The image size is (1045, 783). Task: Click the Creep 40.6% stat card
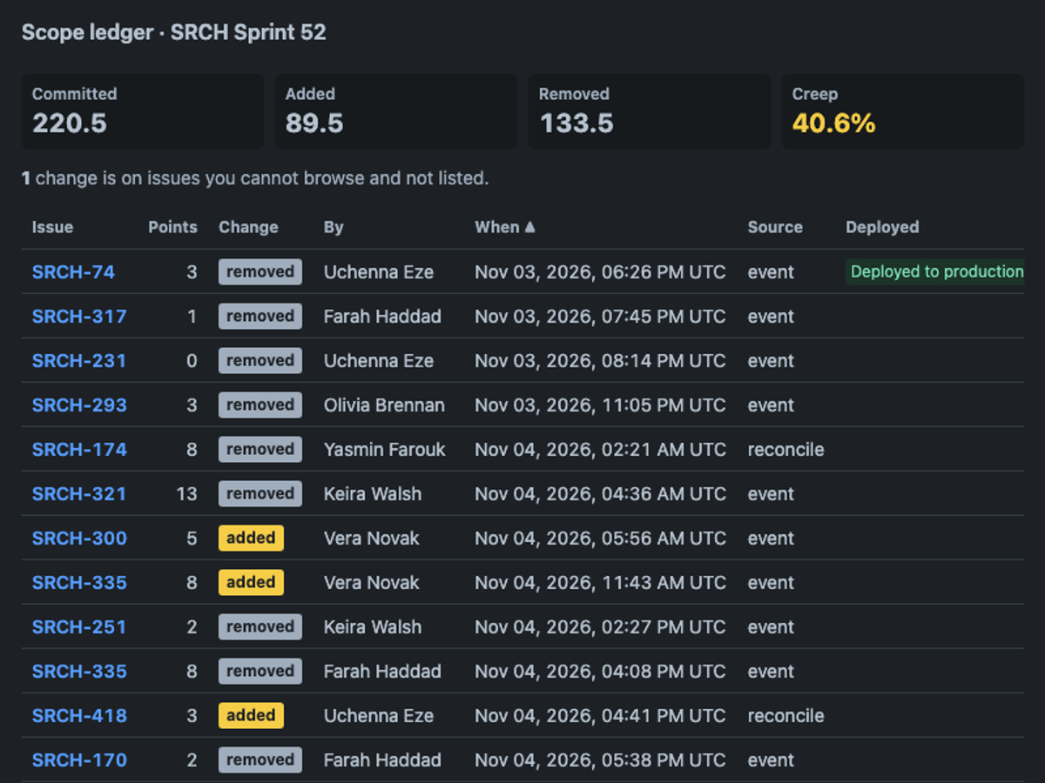point(903,111)
